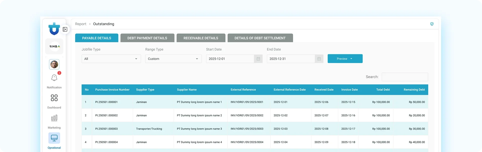Screen dimensions: 482x152
Task: Click invoice date 2025-12-18
Action: [348, 142]
